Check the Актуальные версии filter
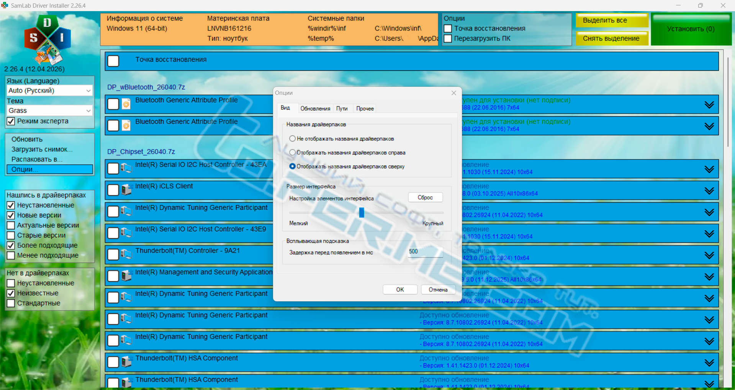 click(x=11, y=225)
